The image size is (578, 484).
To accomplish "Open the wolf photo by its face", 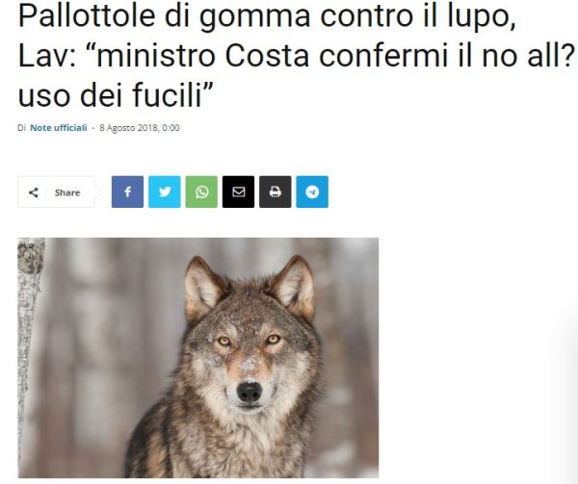I will (x=249, y=353).
